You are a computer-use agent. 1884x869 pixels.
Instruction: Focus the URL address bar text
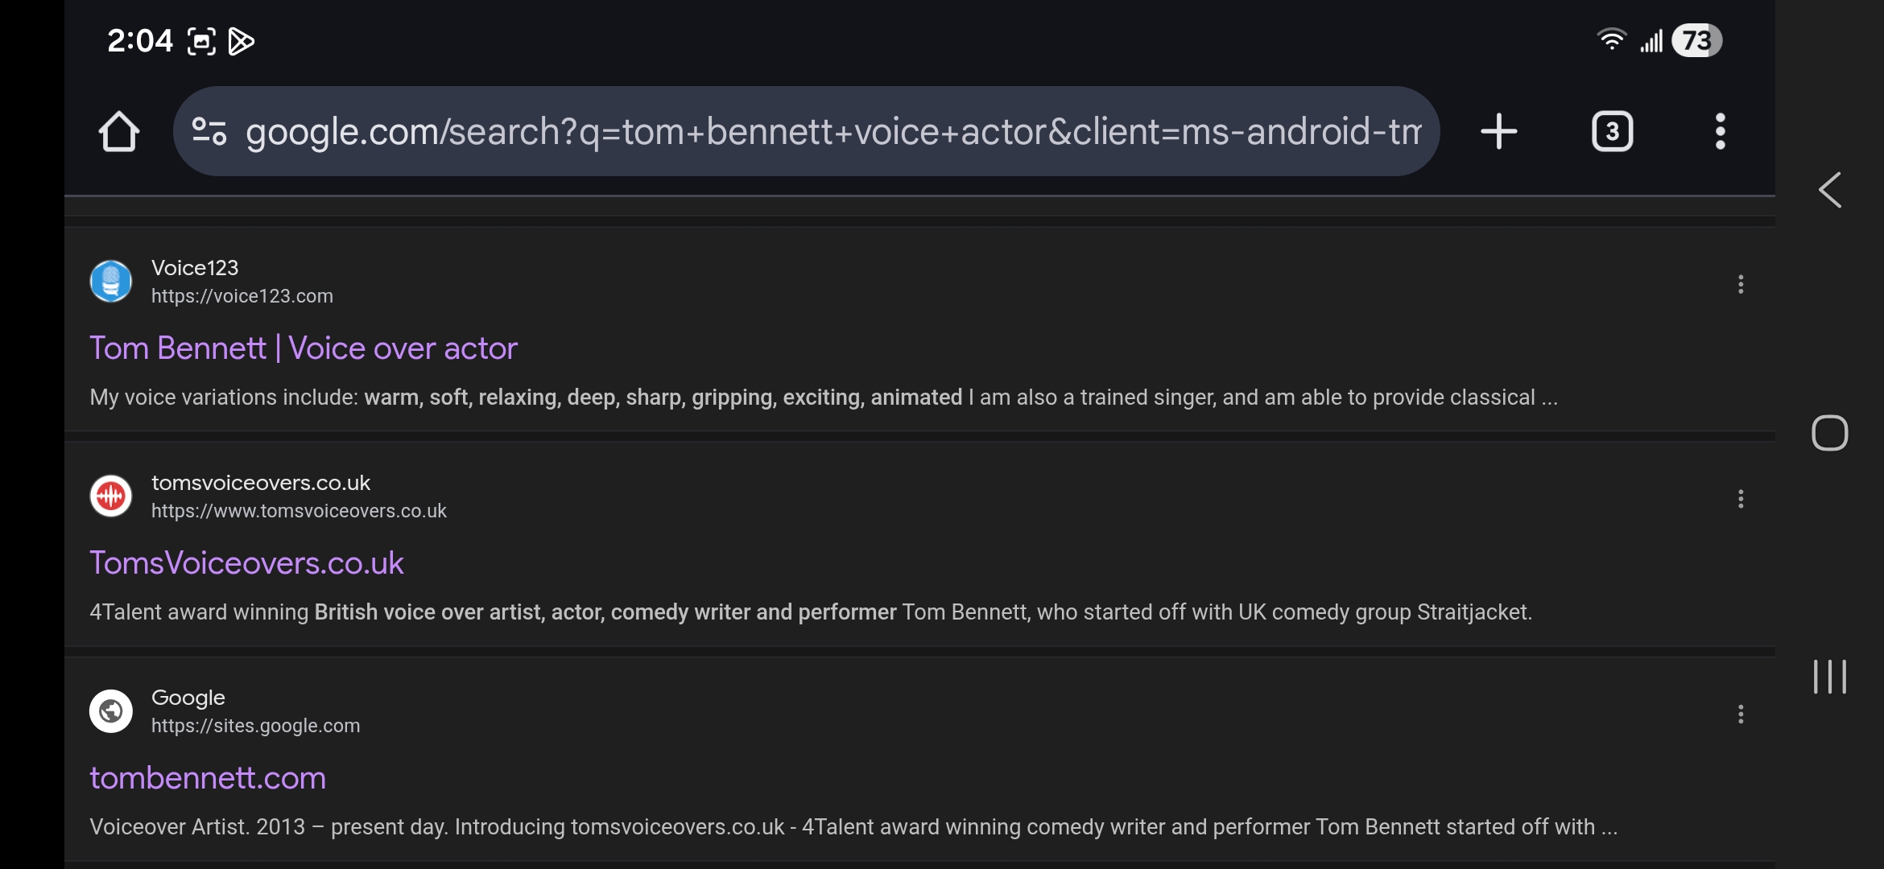tap(833, 131)
